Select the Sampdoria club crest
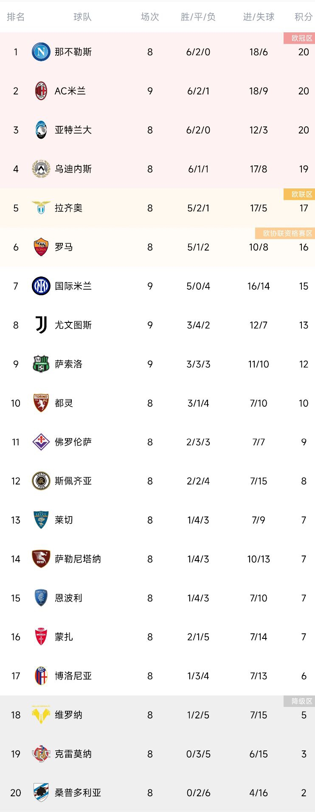 [41, 793]
